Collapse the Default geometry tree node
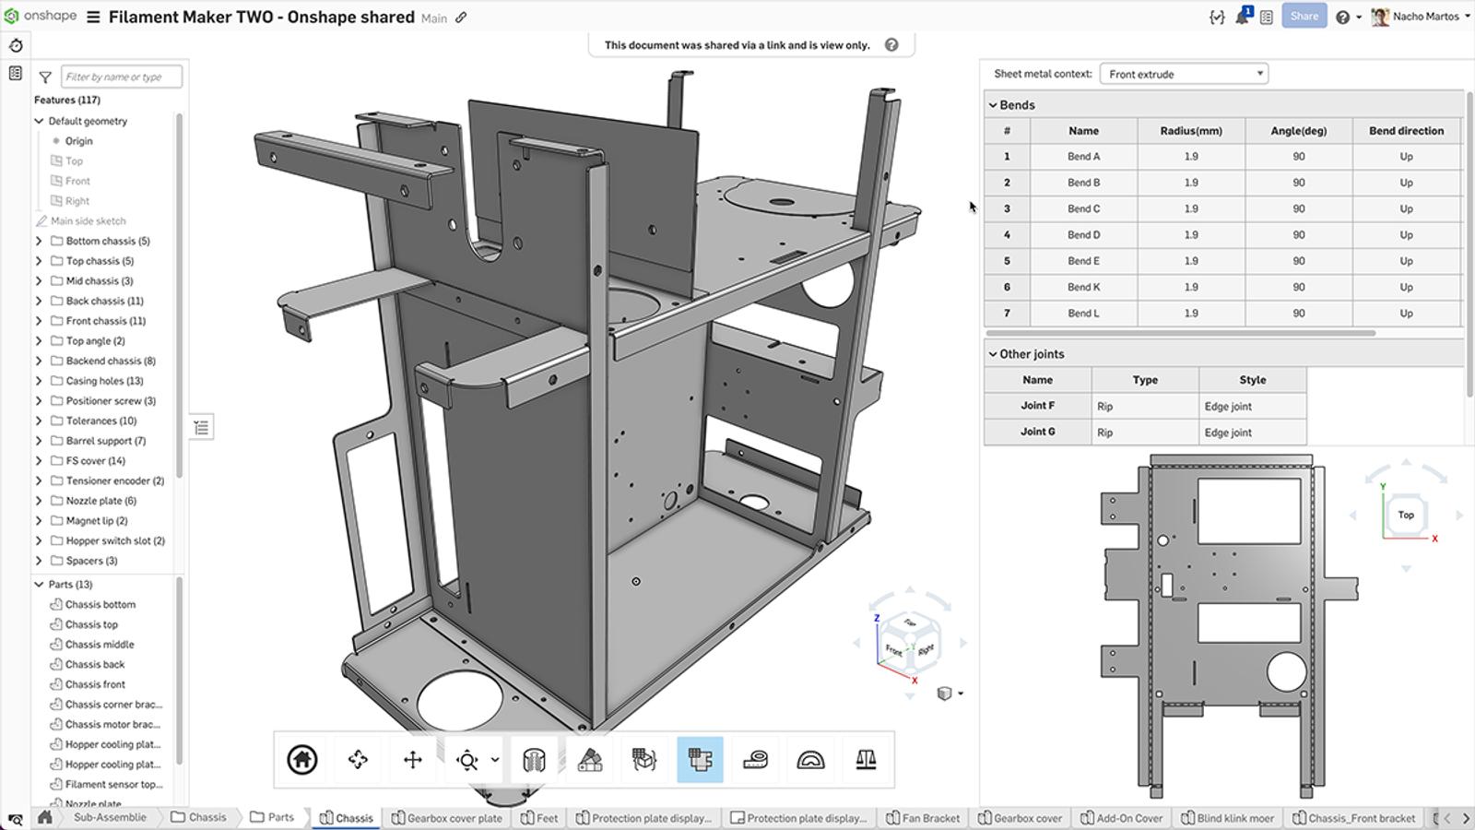The image size is (1475, 830). [x=38, y=121]
